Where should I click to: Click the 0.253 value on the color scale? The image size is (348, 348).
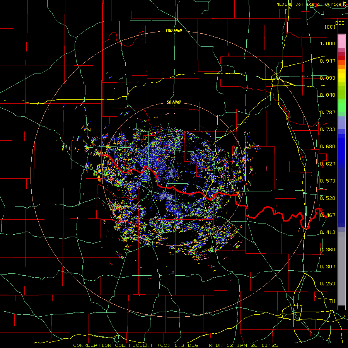[x=328, y=284]
